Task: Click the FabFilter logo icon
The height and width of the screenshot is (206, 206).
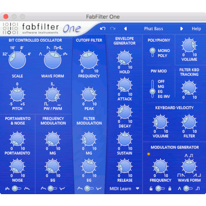Action: pyautogui.click(x=10, y=28)
